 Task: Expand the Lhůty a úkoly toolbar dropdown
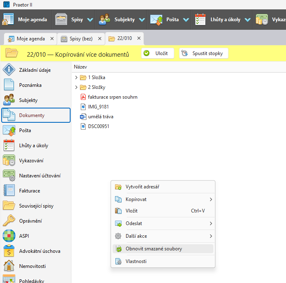(x=248, y=20)
